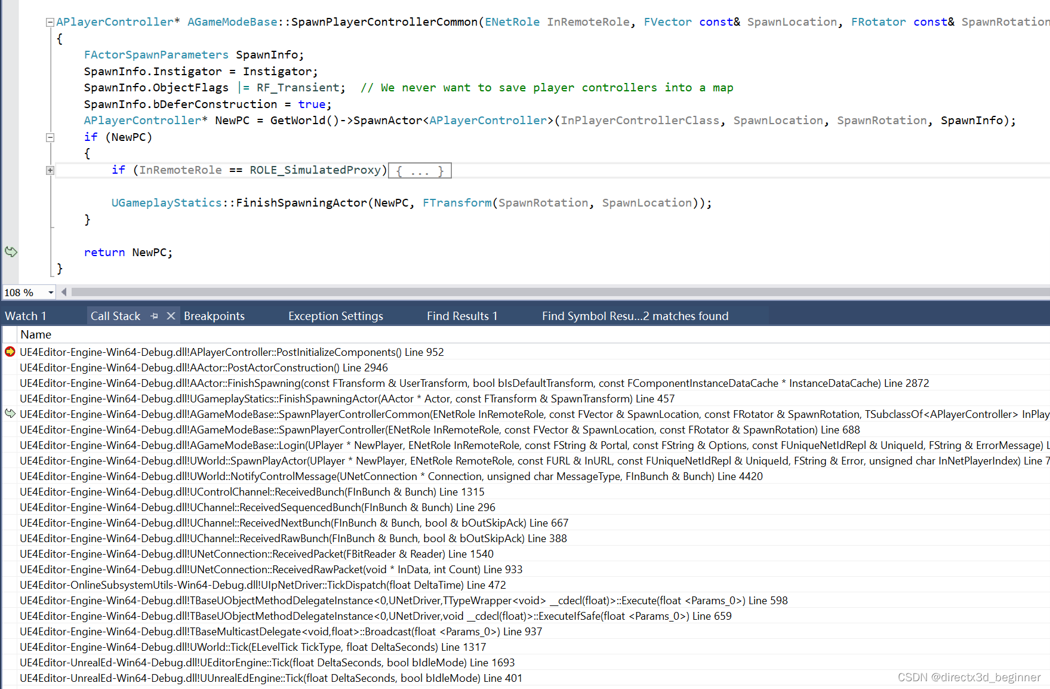The width and height of the screenshot is (1050, 689).
Task: Open the Breakpoints tab
Action: [214, 316]
